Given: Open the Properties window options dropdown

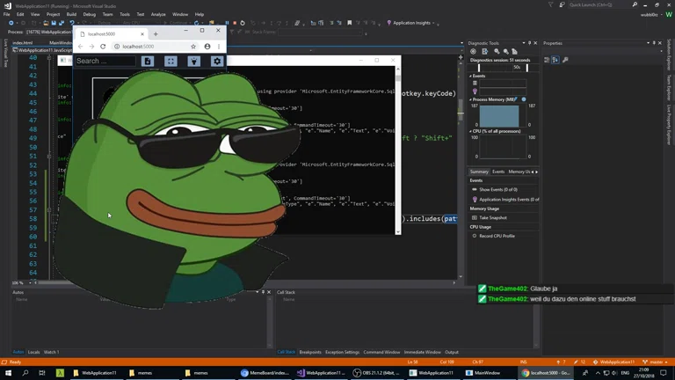Looking at the screenshot, I should coord(648,43).
